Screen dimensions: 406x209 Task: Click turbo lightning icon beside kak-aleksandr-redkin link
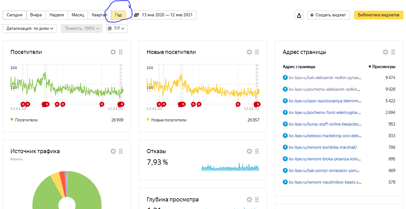(x=285, y=78)
